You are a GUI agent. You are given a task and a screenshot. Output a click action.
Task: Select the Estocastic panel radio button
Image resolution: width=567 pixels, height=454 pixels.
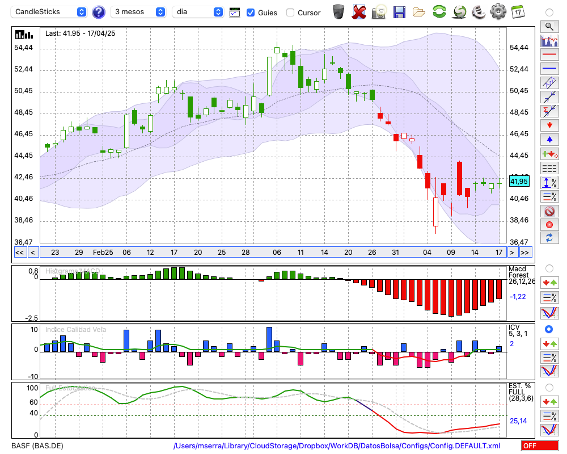[x=549, y=388]
